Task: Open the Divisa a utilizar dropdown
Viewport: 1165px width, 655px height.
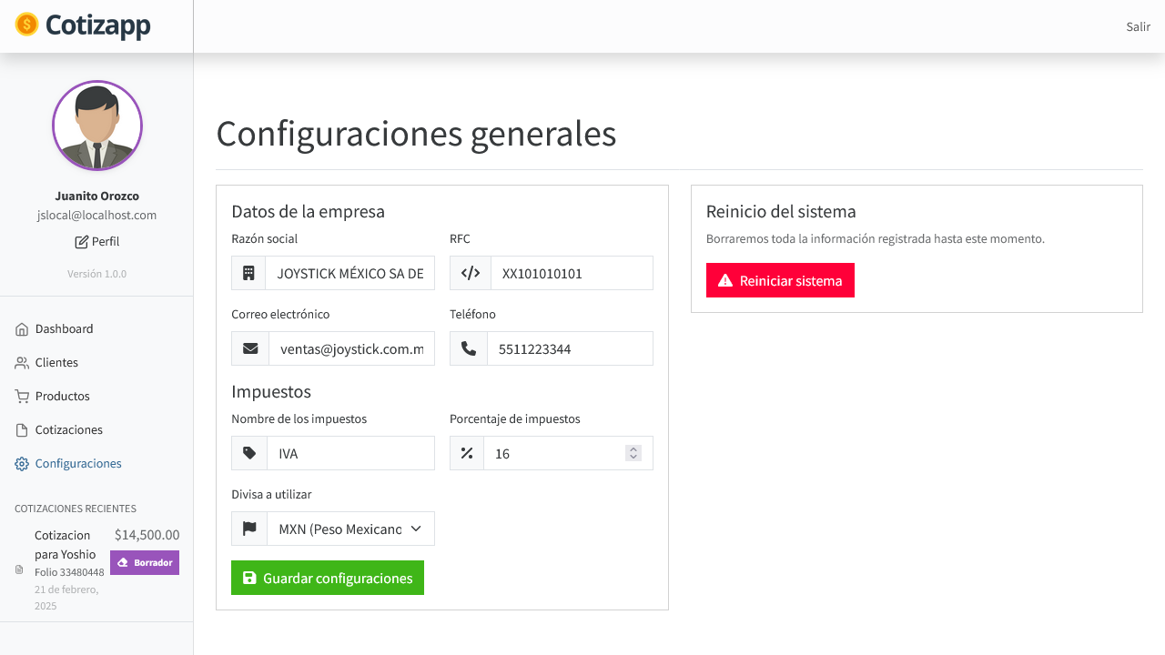Action: [x=350, y=529]
